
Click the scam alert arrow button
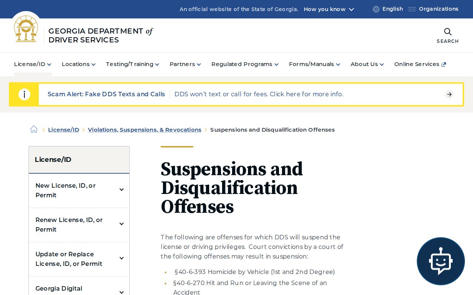pyautogui.click(x=449, y=94)
